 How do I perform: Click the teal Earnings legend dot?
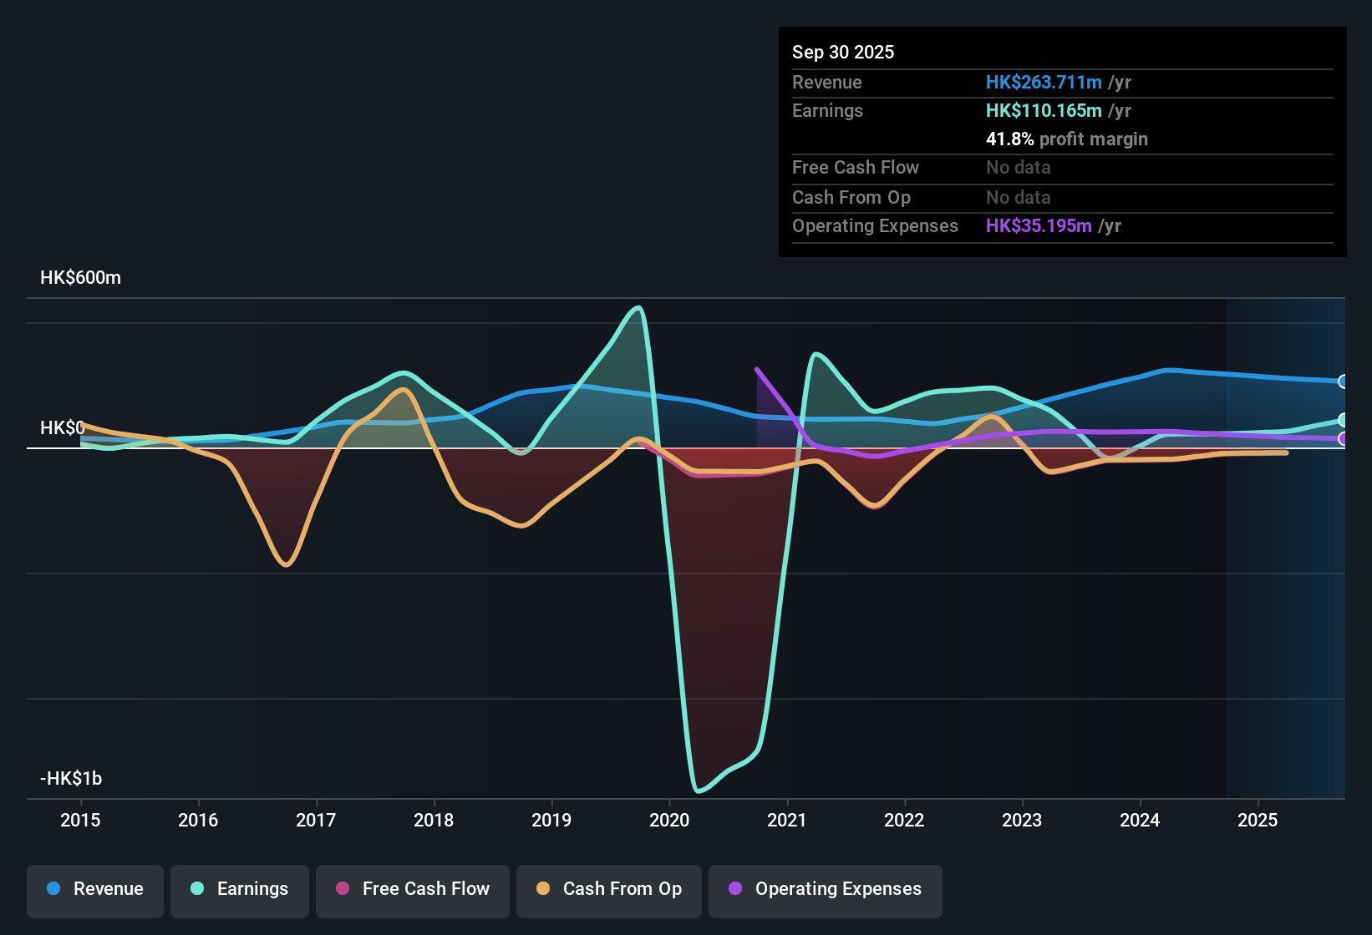197,889
